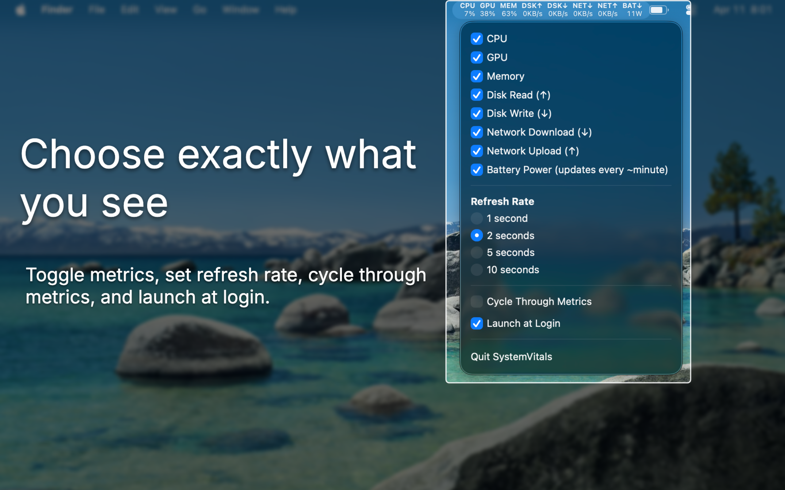Toggle Disk Read checkbox

click(x=477, y=95)
